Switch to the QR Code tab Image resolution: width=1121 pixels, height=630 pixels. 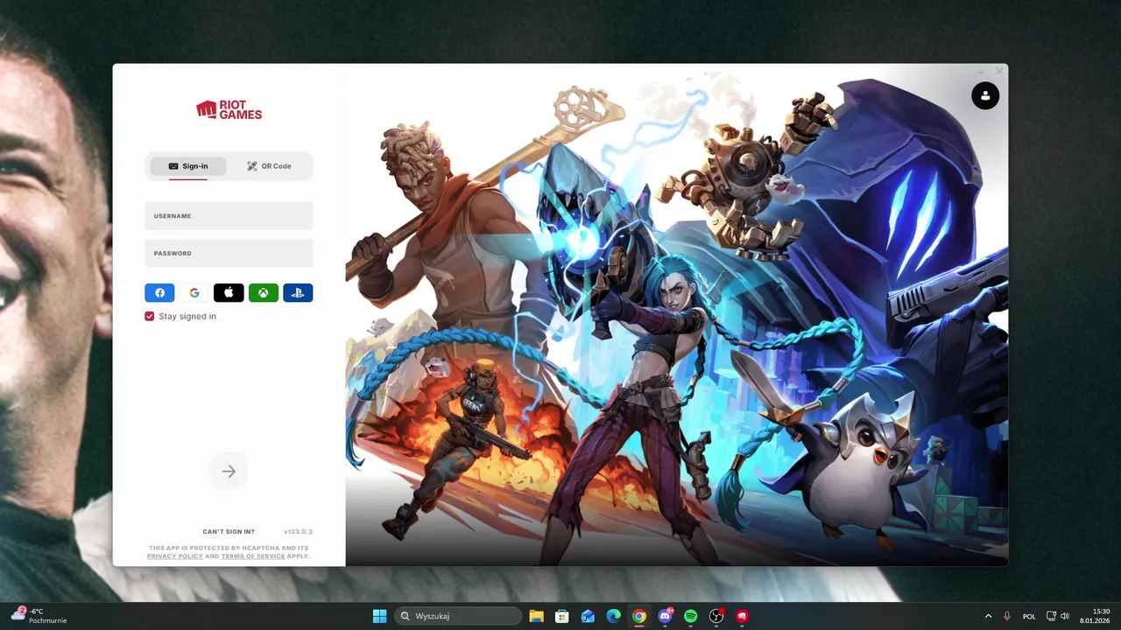click(x=269, y=166)
